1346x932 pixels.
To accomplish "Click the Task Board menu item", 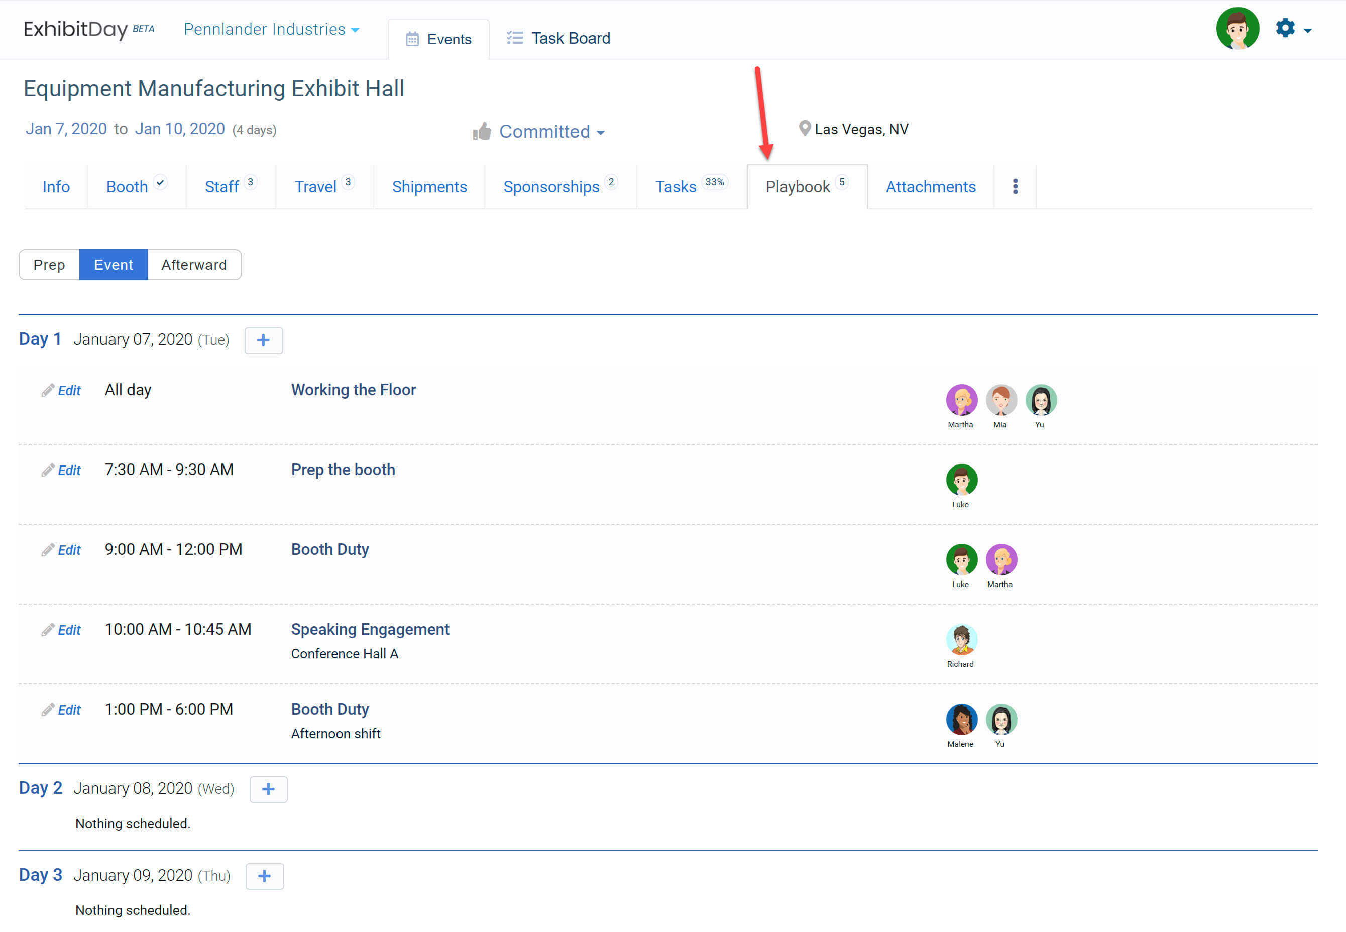I will point(571,38).
